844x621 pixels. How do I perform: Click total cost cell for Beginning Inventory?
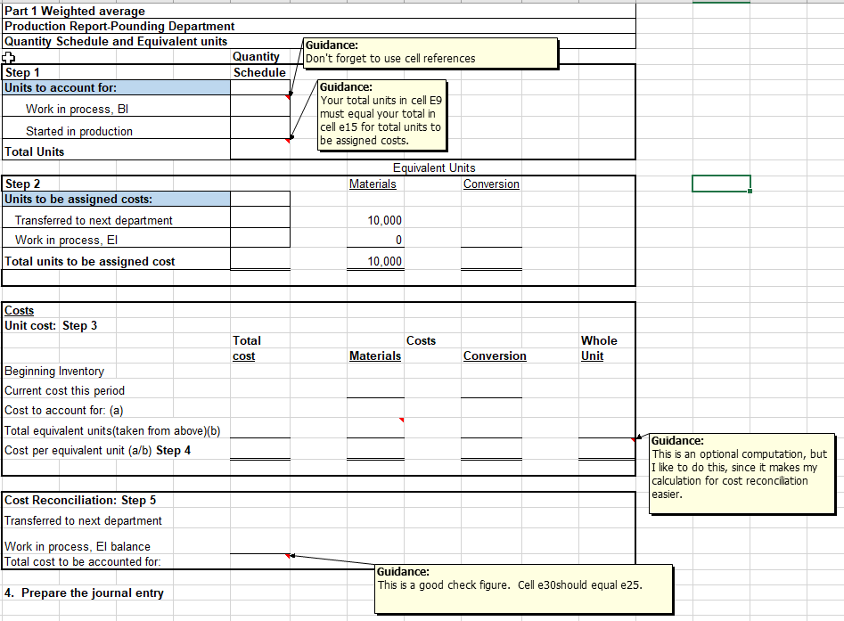[x=260, y=372]
